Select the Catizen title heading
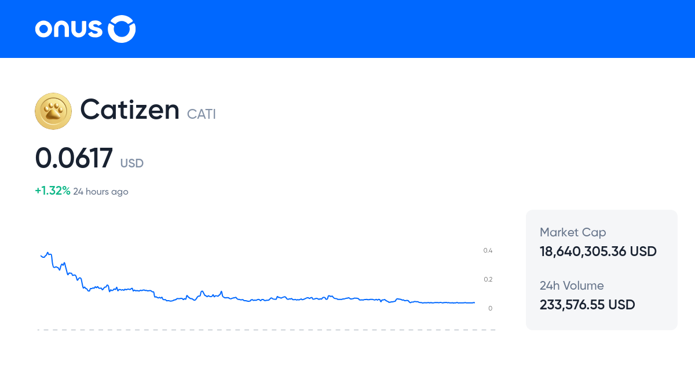This screenshot has height=365, width=695. tap(130, 110)
